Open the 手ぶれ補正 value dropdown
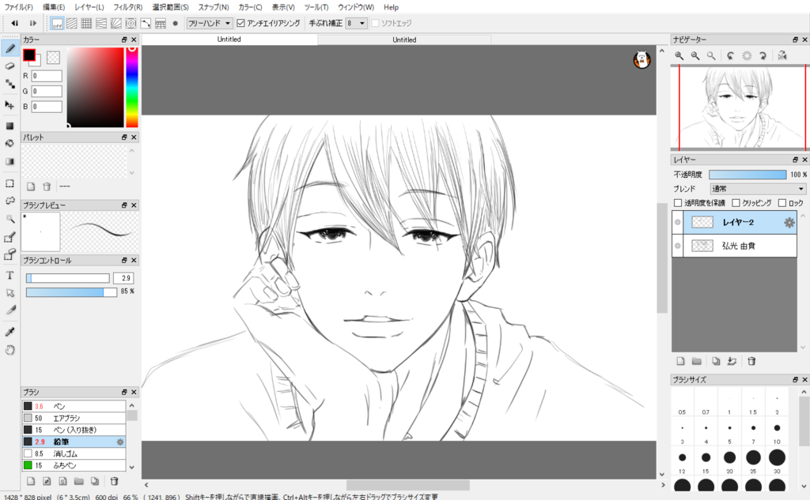The image size is (810, 500). click(x=357, y=23)
